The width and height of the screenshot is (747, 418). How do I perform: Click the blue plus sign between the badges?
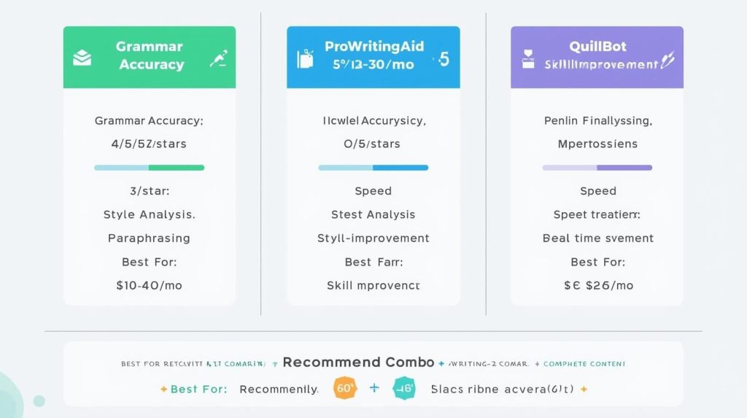coord(374,388)
